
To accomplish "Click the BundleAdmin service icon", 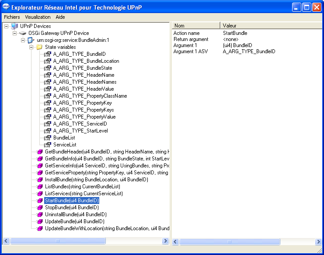I will 31,40.
